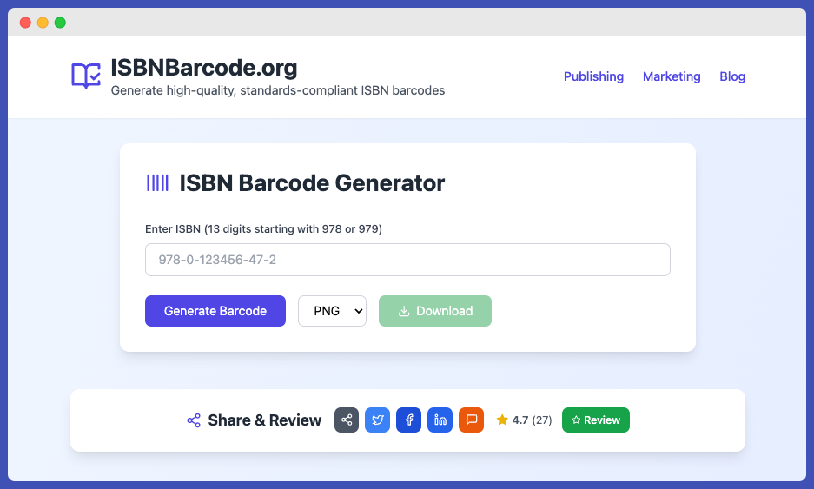Open the PNG format dropdown
814x489 pixels.
point(332,311)
